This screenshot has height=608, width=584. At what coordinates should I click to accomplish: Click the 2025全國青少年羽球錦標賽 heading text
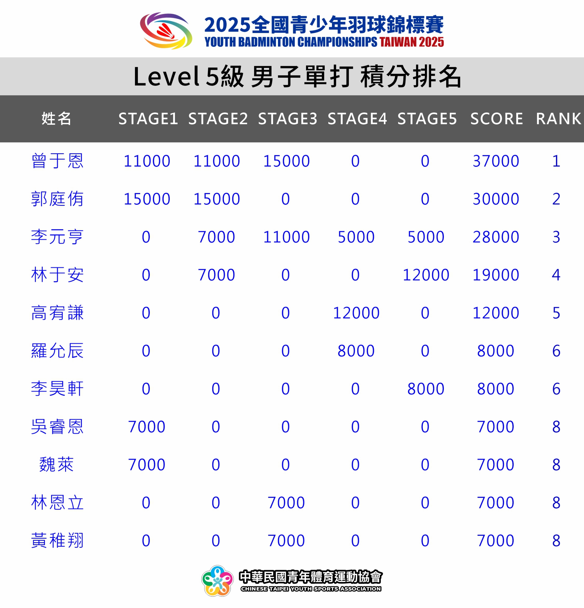pyautogui.click(x=324, y=25)
